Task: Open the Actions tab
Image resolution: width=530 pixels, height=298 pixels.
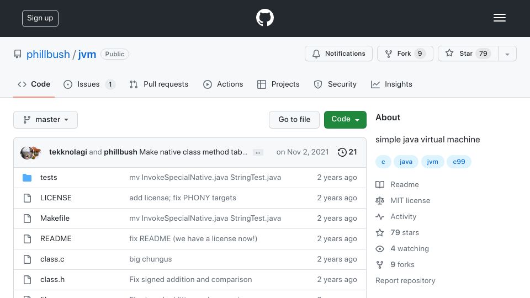Action: (223, 84)
